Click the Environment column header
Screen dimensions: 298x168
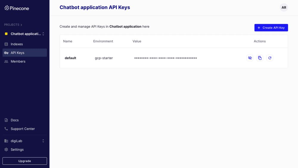pyautogui.click(x=103, y=41)
